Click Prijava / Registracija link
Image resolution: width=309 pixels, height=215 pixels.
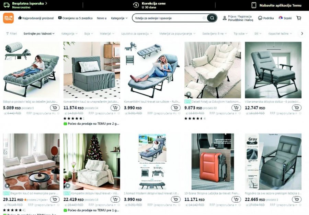pos(240,16)
